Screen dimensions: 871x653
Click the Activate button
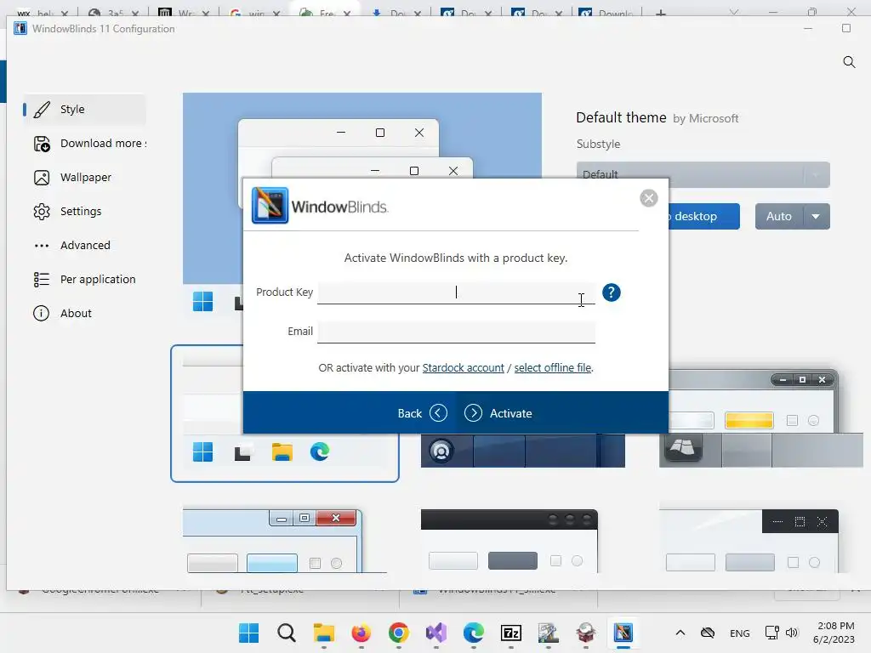pyautogui.click(x=498, y=413)
